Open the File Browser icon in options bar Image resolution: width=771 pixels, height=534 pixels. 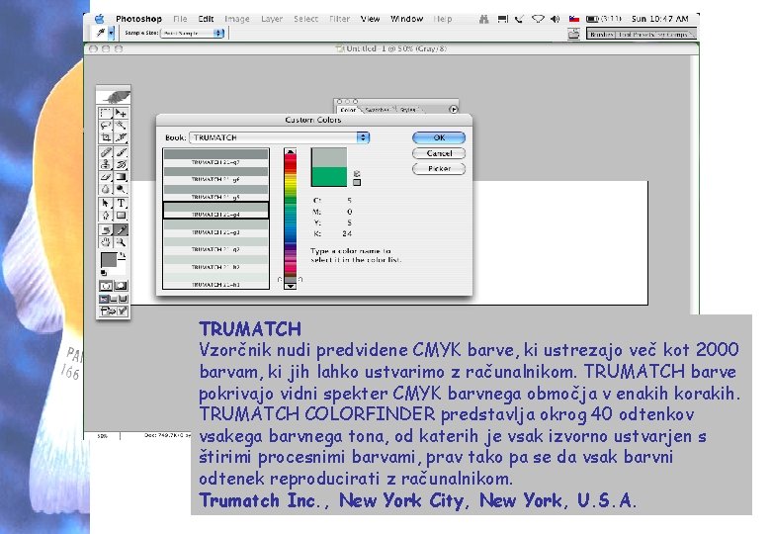pos(574,34)
